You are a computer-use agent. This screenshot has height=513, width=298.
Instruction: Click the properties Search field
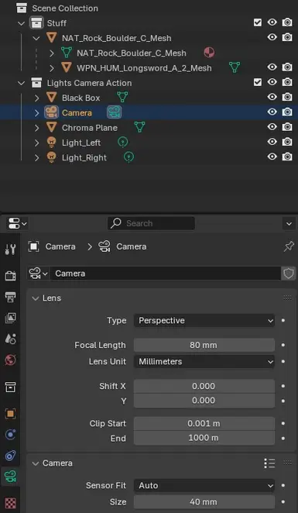pos(151,223)
